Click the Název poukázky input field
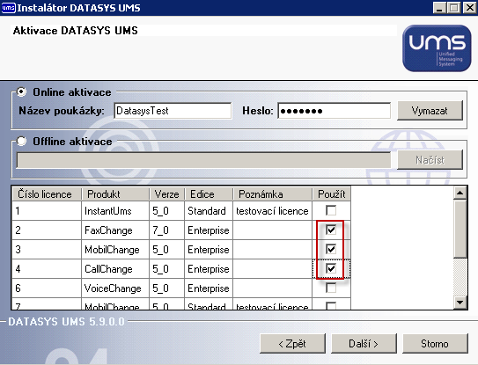The image size is (478, 365). point(173,111)
